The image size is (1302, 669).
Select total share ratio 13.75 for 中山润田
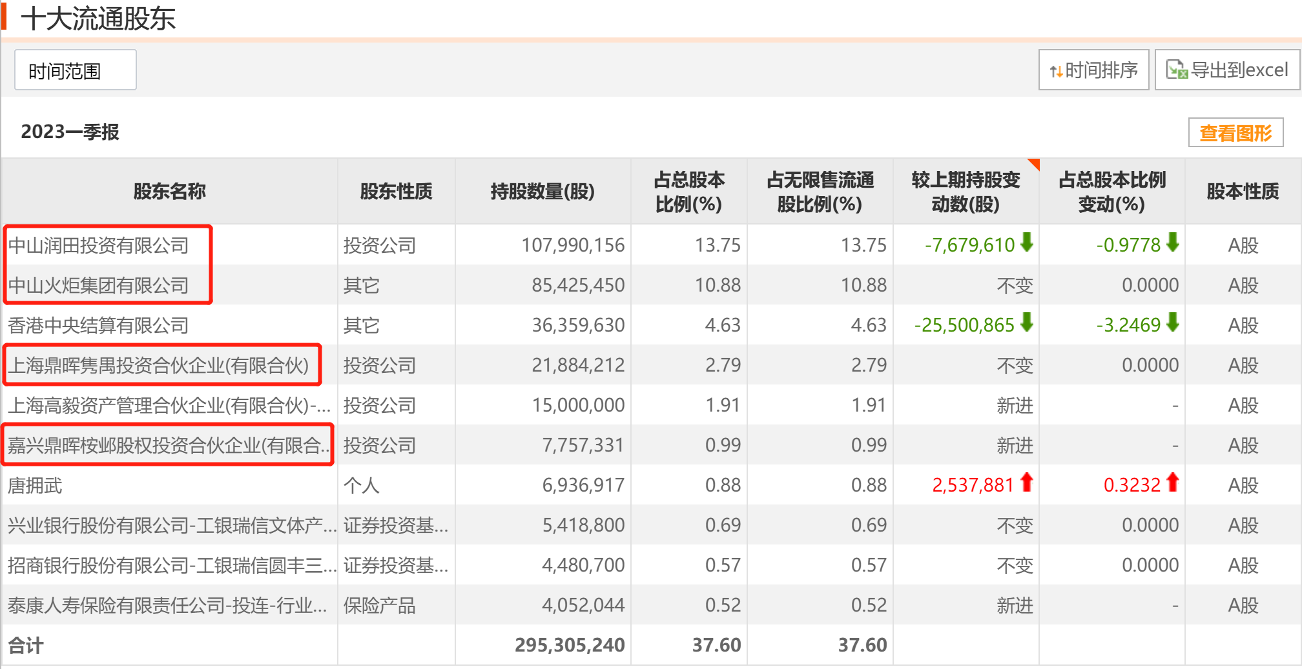click(718, 245)
